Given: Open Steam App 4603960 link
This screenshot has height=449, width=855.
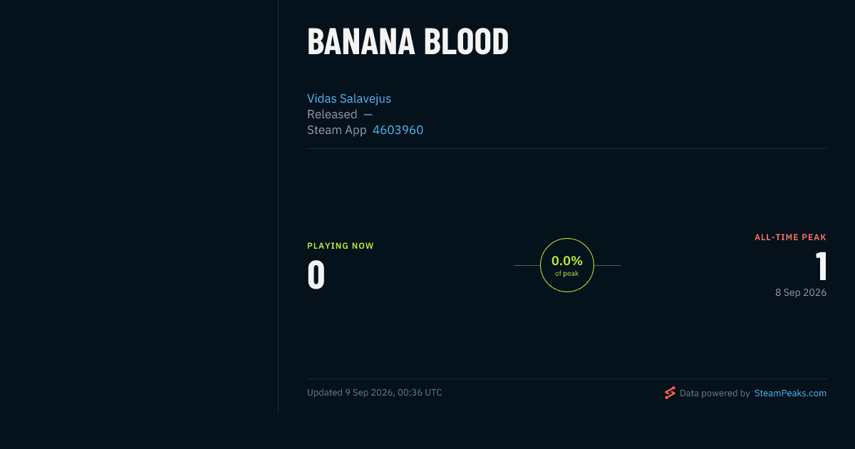Looking at the screenshot, I should 398,130.
